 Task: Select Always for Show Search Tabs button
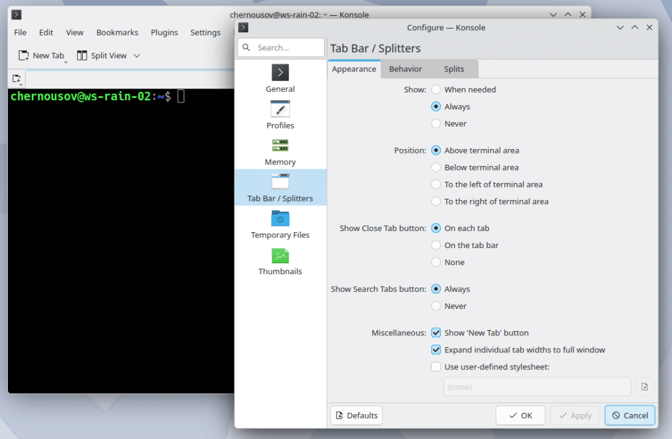click(x=451, y=289)
